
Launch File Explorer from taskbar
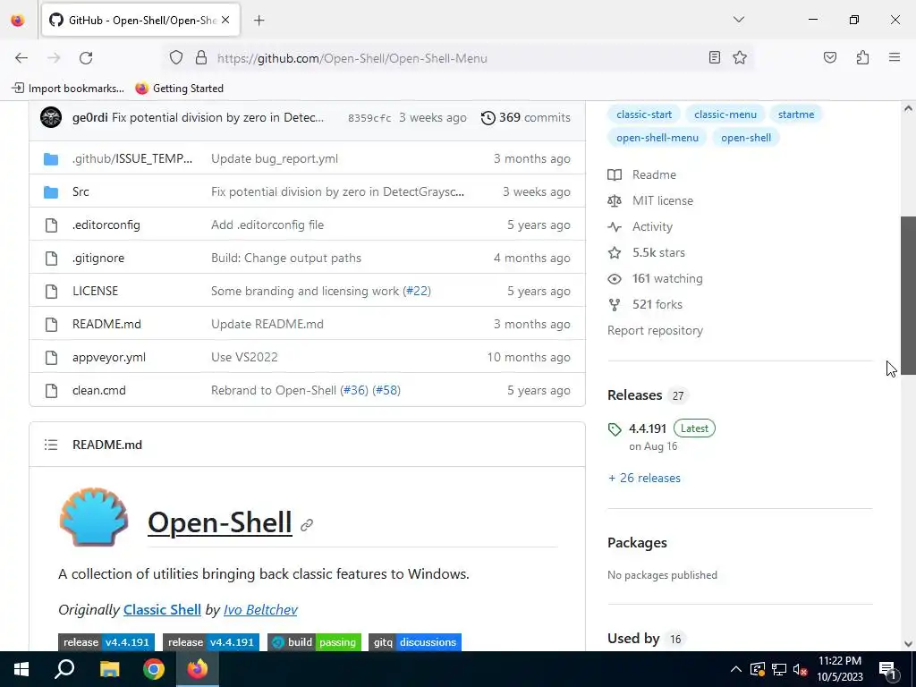[x=109, y=669]
